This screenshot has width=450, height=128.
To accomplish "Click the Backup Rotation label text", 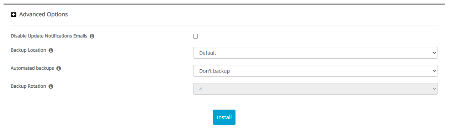I will [28, 86].
